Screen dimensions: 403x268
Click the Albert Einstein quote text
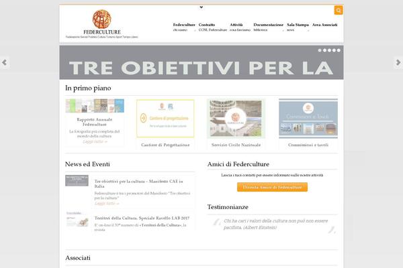tap(275, 224)
